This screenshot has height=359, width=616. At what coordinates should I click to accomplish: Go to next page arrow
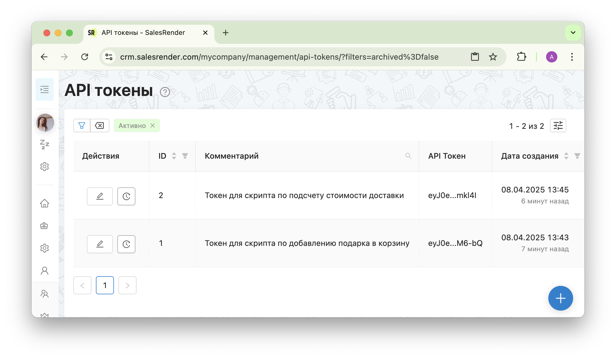[x=127, y=285]
